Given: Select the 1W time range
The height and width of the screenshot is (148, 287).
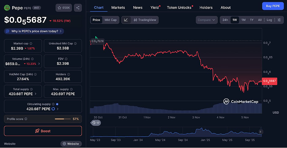Looking at the screenshot, I should [235, 20].
